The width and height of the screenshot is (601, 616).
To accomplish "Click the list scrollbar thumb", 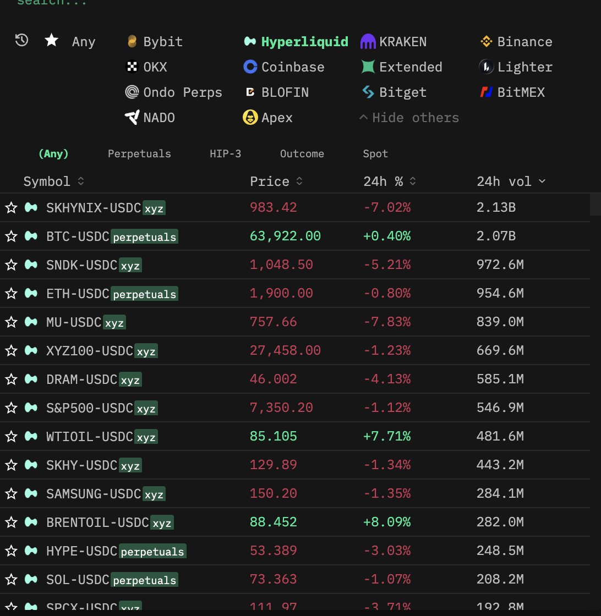I will point(595,204).
